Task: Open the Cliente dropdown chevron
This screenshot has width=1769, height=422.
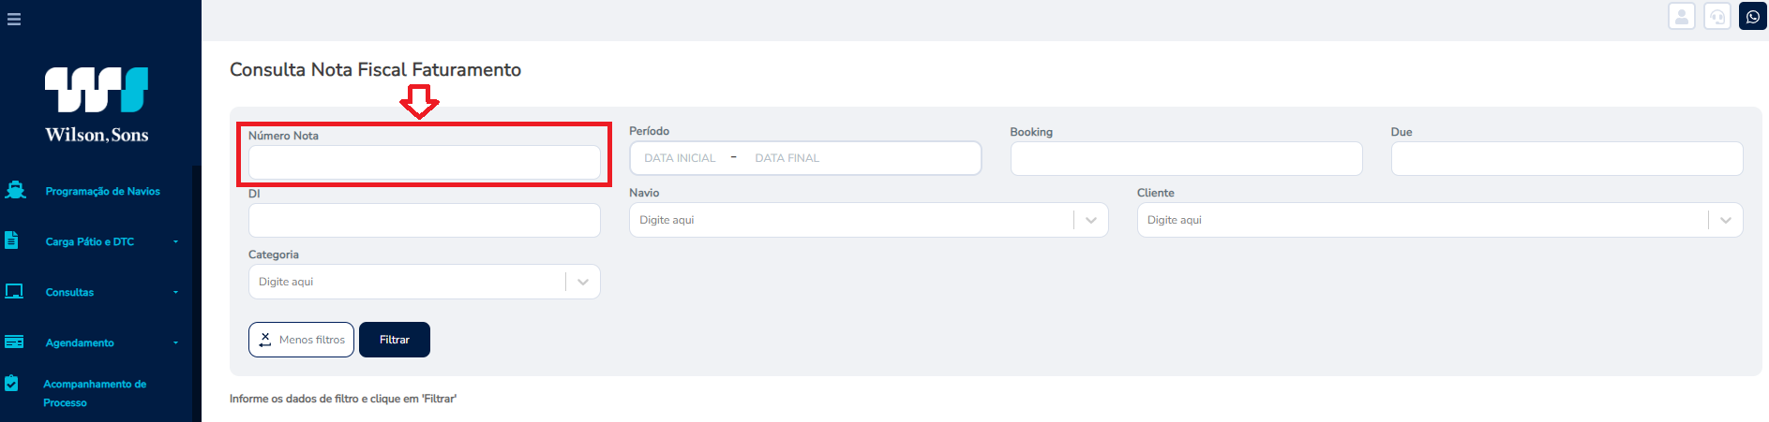Action: point(1726,220)
